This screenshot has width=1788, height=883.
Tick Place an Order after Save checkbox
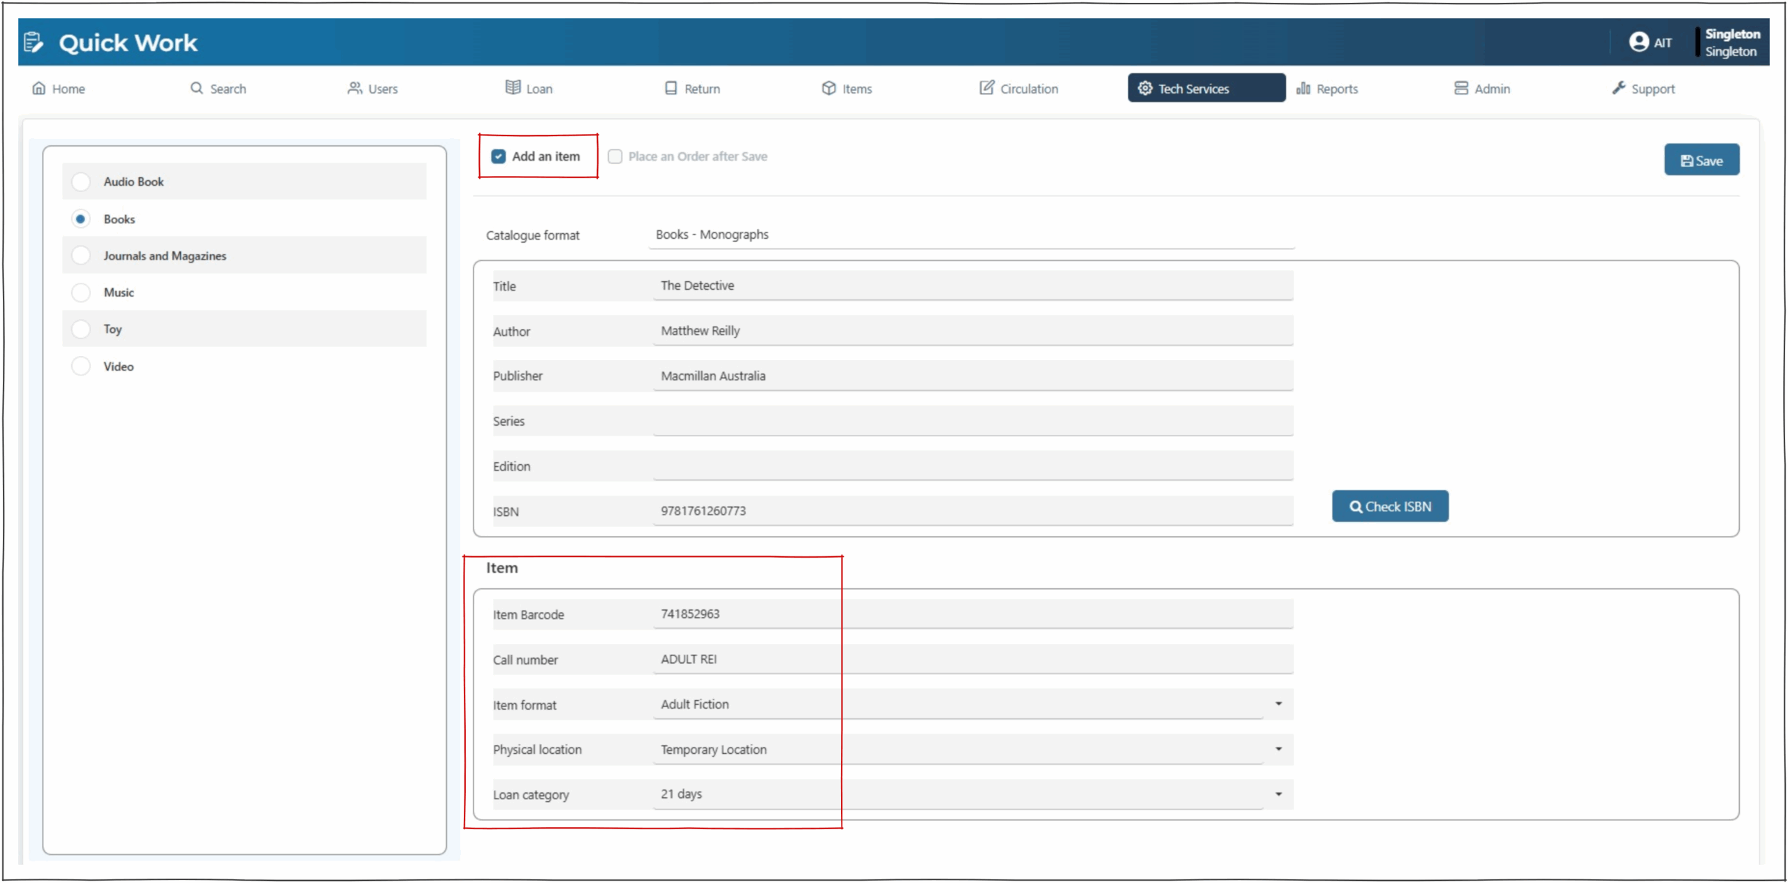(615, 156)
